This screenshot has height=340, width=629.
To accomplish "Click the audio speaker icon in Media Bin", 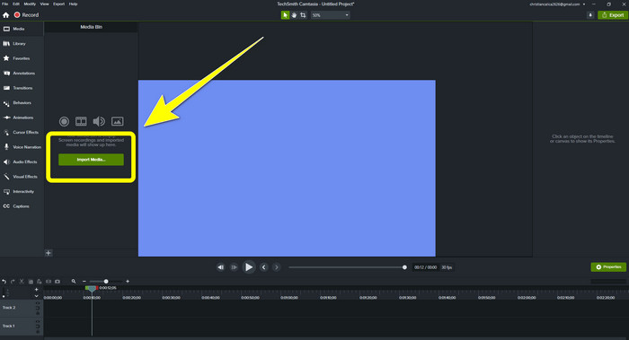I will point(99,121).
